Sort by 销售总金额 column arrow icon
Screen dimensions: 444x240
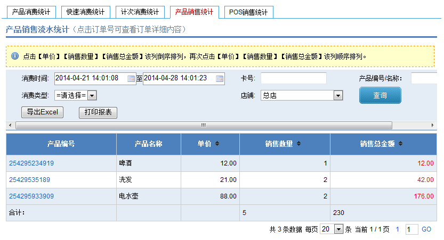pyautogui.click(x=400, y=144)
